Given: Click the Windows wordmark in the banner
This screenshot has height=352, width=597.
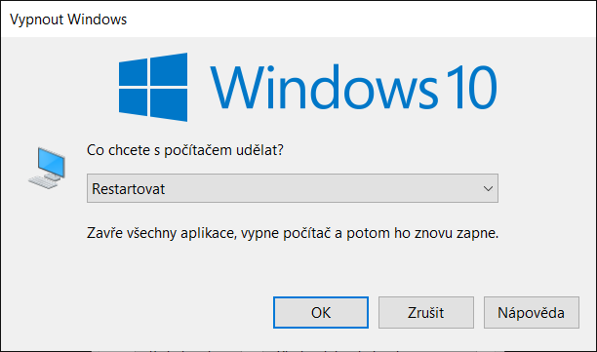Looking at the screenshot, I should click(x=324, y=87).
